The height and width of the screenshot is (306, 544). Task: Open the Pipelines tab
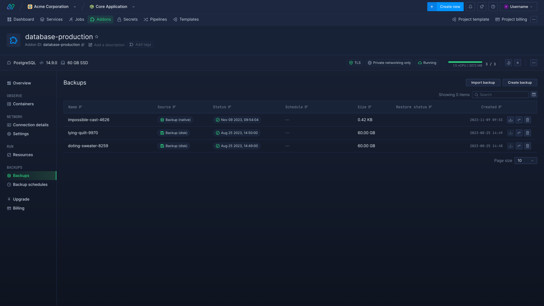155,19
